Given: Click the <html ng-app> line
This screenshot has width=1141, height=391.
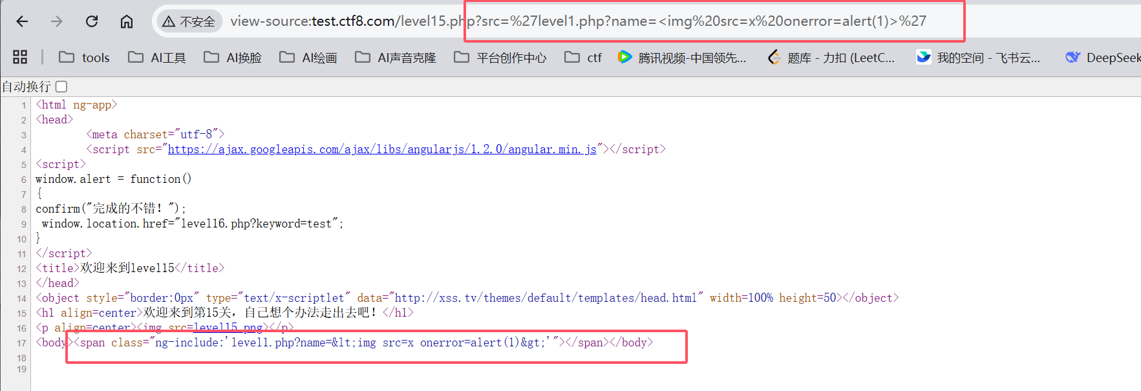Looking at the screenshot, I should tap(76, 105).
